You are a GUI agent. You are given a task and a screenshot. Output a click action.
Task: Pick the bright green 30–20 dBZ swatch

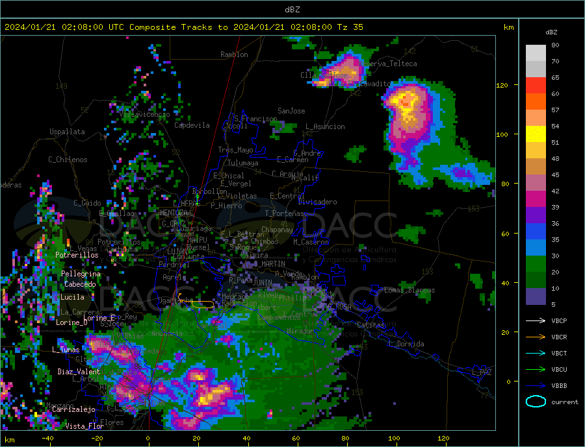click(x=536, y=264)
